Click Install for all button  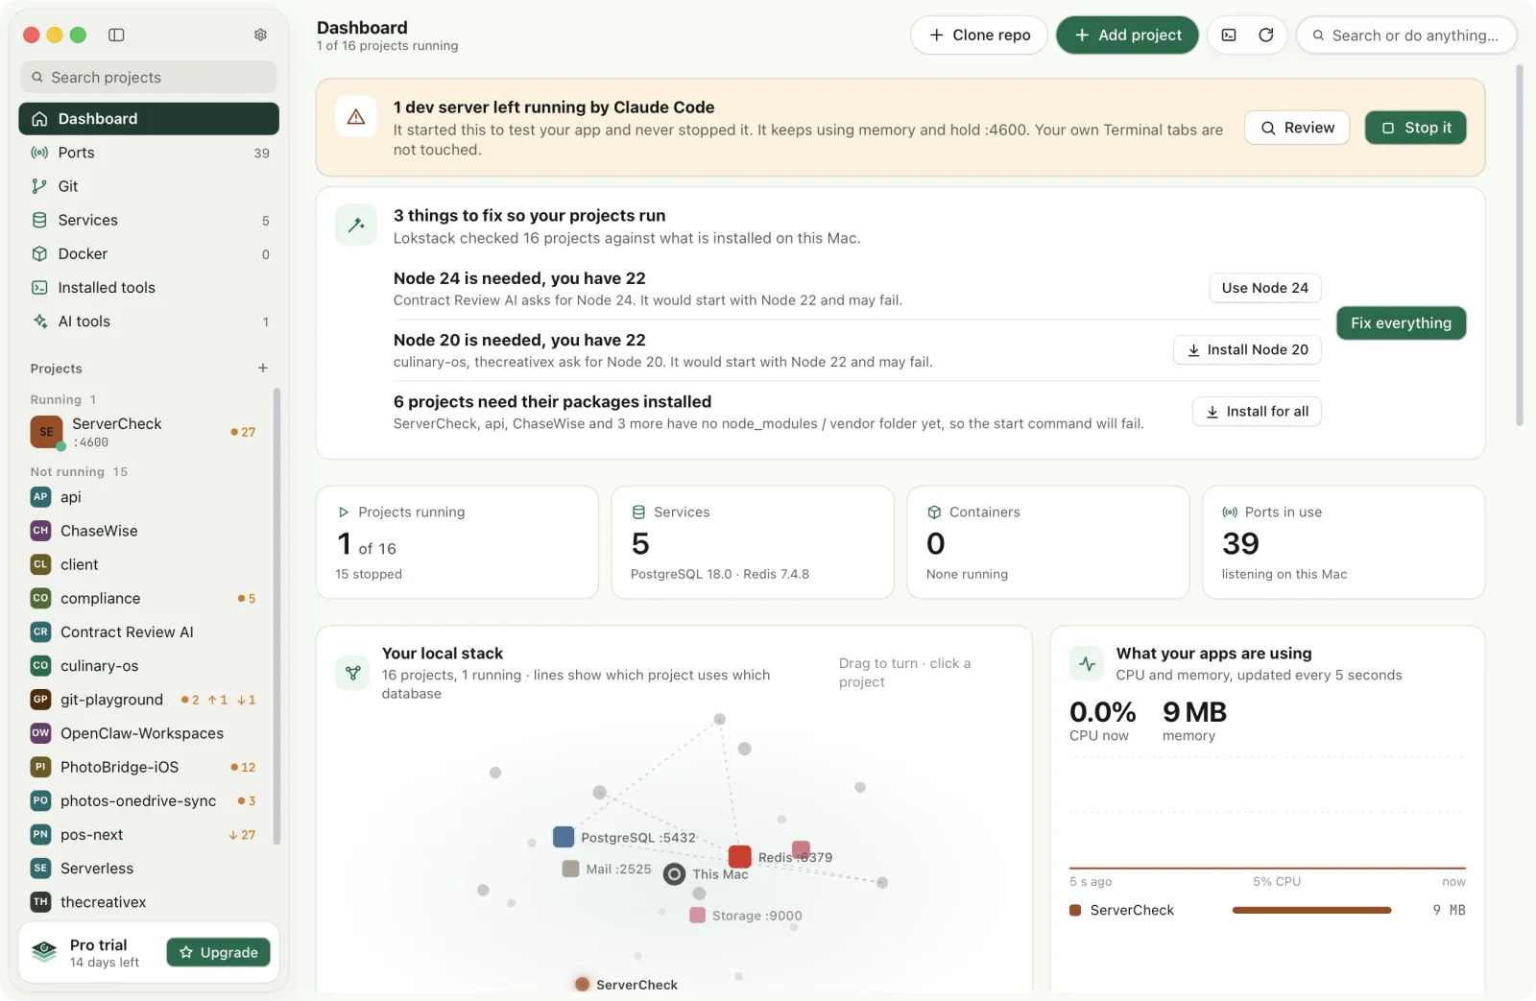click(x=1257, y=412)
